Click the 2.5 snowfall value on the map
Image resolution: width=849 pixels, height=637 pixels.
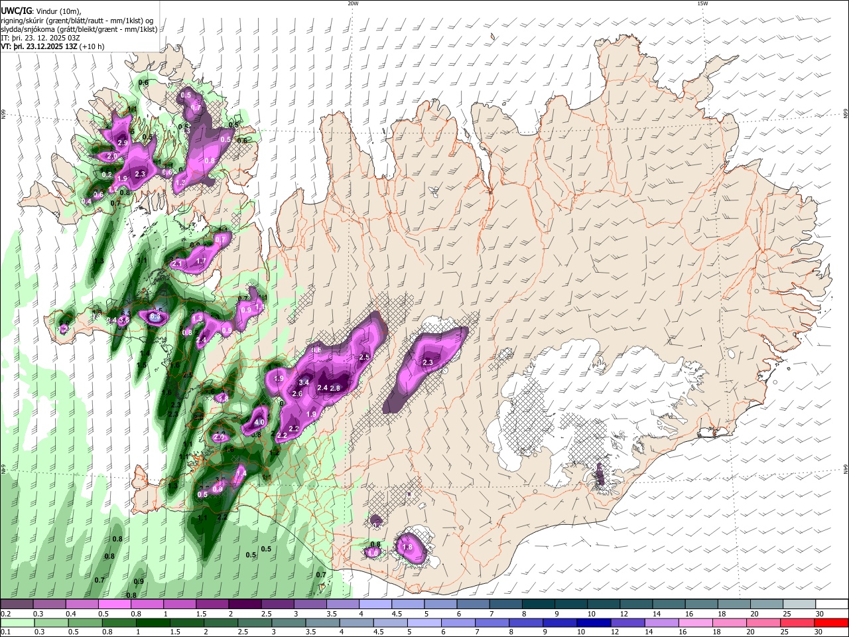(x=363, y=357)
